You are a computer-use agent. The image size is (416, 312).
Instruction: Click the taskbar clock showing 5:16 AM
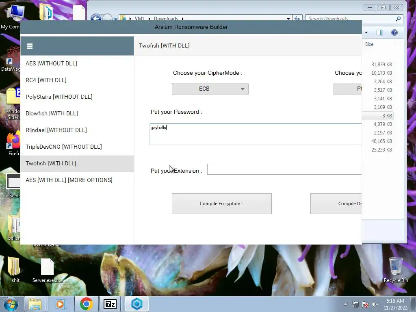[395, 304]
